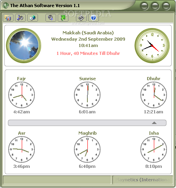This screenshot has height=188, width=176.
Task: Click the "Sunrise" label
Action: pos(87,79)
